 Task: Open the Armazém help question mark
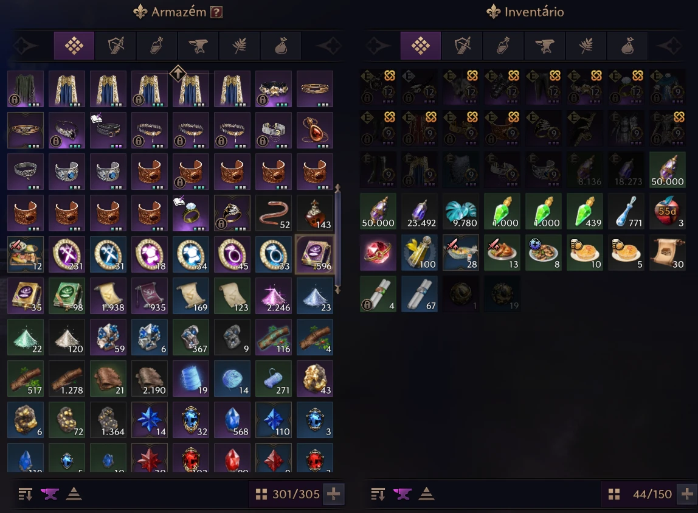pos(216,12)
